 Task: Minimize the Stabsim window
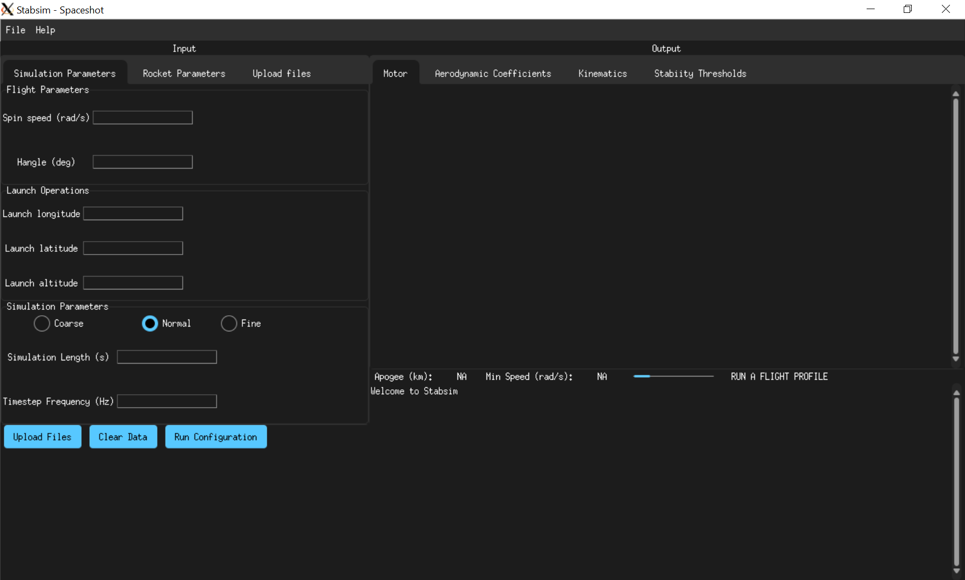871,9
